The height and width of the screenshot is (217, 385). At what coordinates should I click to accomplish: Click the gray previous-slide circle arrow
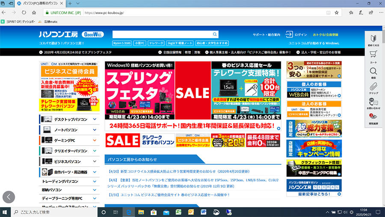(9, 197)
